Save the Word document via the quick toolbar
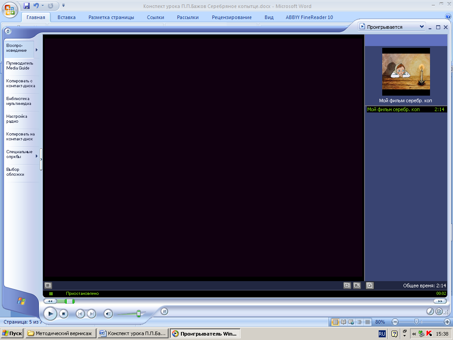Screen dimensions: 453x340 27,5
